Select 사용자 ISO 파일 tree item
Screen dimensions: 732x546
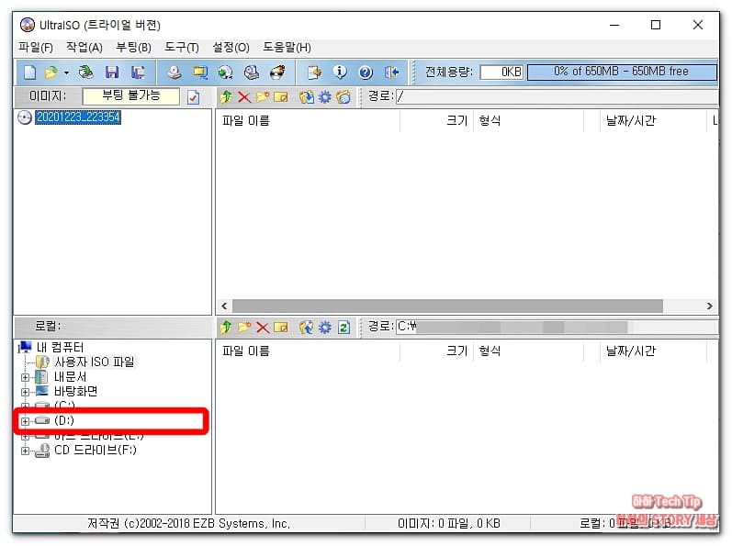(x=95, y=362)
